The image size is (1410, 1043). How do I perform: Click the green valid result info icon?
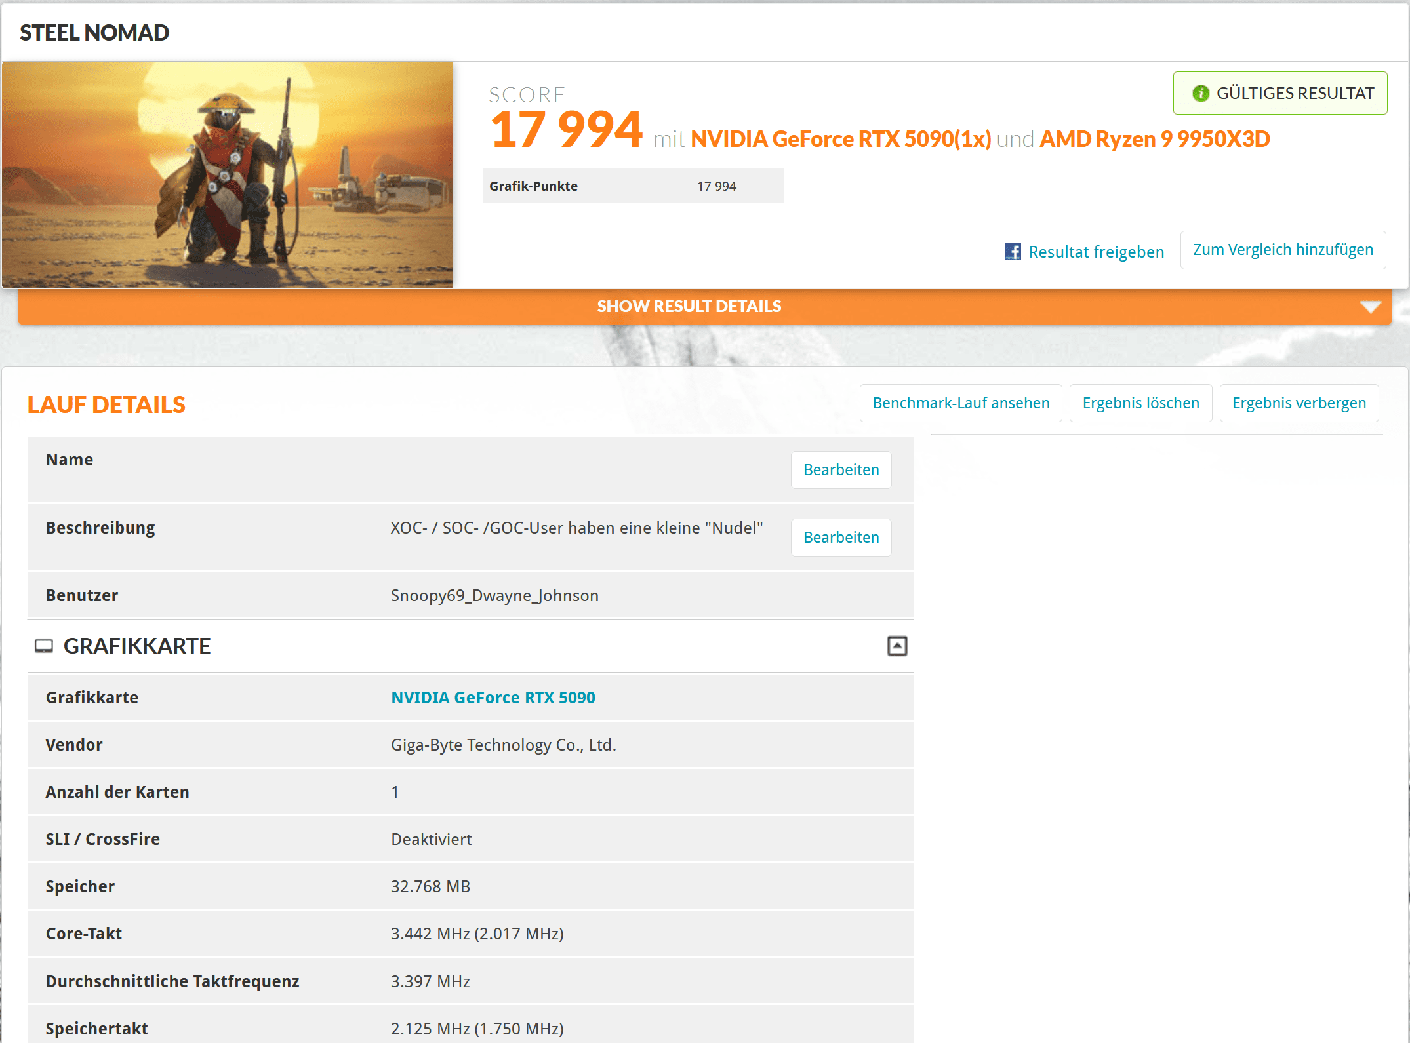tap(1200, 94)
